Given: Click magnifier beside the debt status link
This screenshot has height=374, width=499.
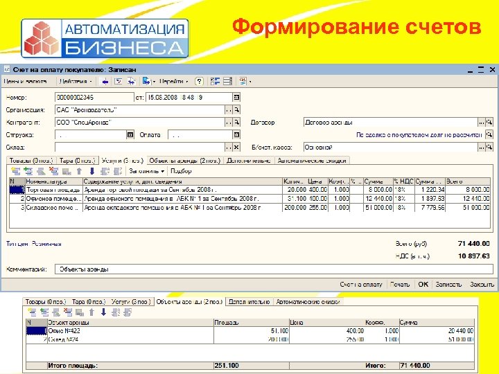Looking at the screenshot, I should tap(489, 134).
